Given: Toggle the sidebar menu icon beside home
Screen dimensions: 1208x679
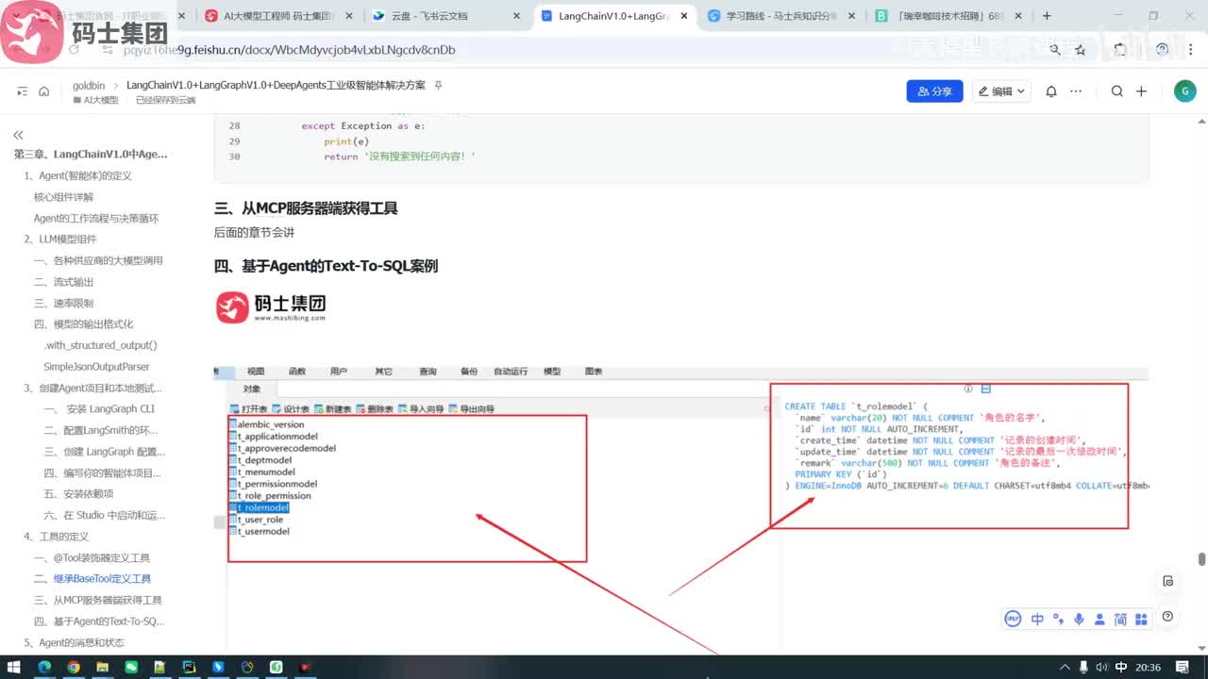Looking at the screenshot, I should click(23, 91).
